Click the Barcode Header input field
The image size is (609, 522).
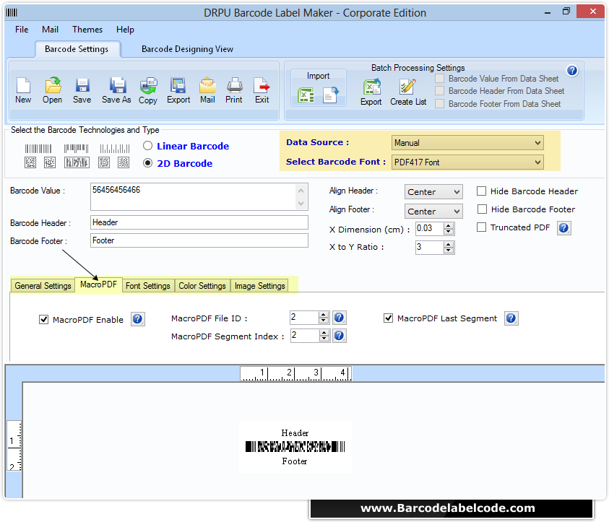tap(199, 222)
